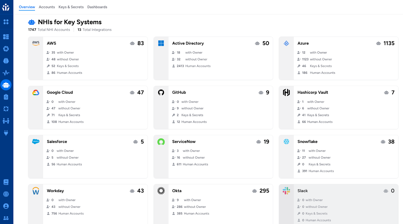The width and height of the screenshot is (403, 224).
Task: Click Active Directory '2413 Human Accounts' row
Action: [191, 66]
